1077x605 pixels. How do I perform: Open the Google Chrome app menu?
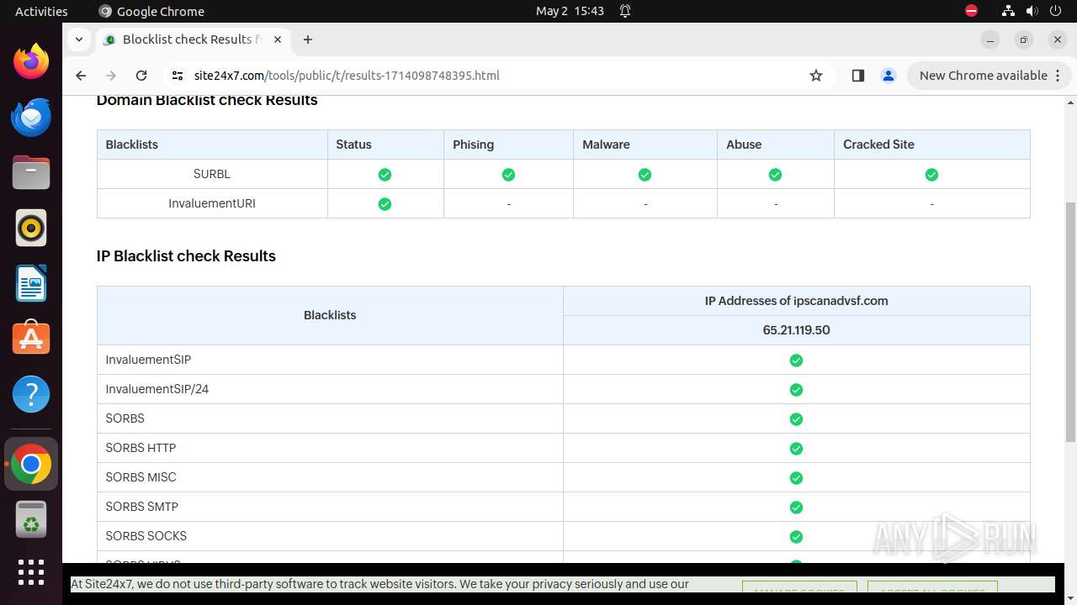(x=151, y=11)
